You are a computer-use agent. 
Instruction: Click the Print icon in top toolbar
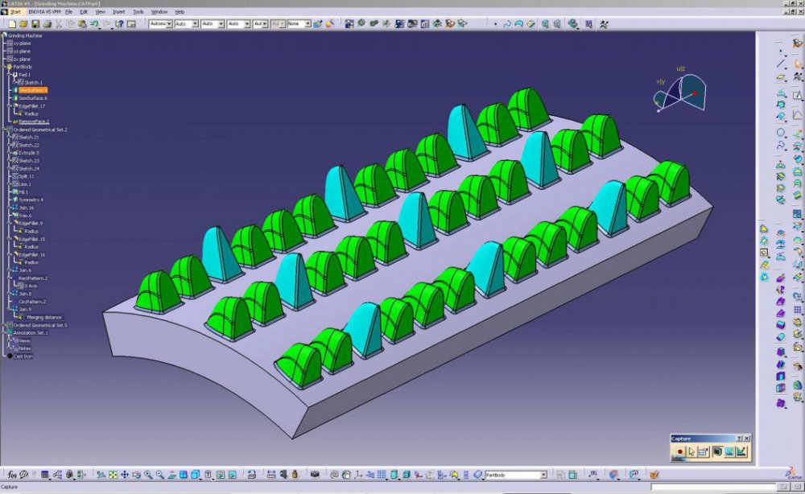coord(47,24)
